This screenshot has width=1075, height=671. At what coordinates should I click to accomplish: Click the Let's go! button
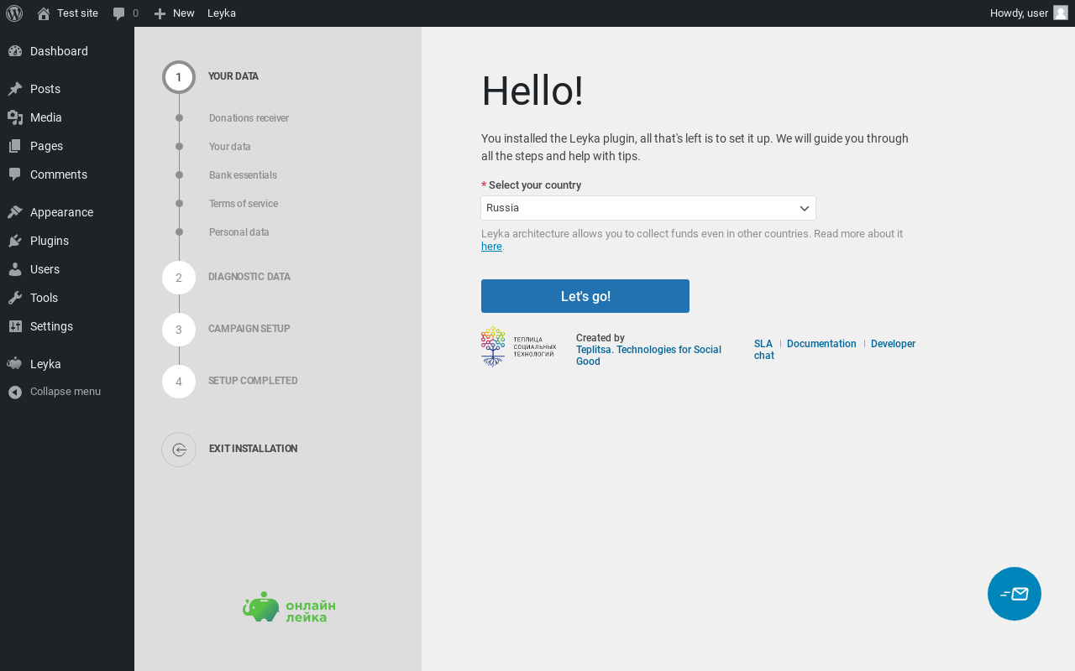pyautogui.click(x=585, y=296)
